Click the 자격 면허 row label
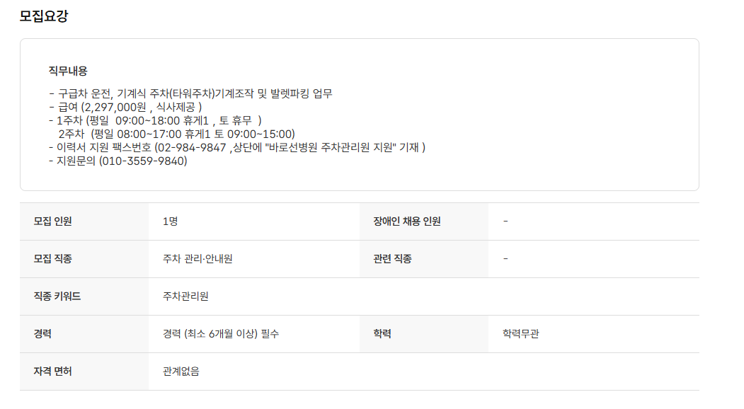The height and width of the screenshot is (409, 744). [53, 371]
